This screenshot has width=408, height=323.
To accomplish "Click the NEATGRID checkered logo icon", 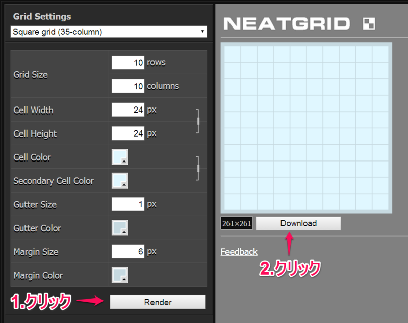I will click(369, 23).
